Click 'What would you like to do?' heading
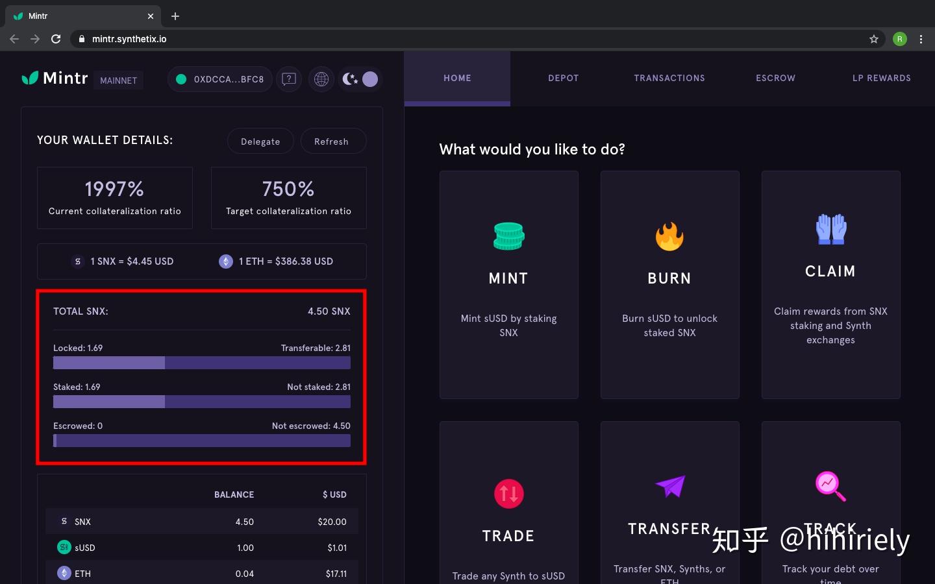 532,149
